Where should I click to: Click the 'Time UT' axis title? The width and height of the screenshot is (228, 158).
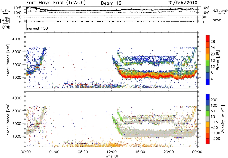click(111, 156)
